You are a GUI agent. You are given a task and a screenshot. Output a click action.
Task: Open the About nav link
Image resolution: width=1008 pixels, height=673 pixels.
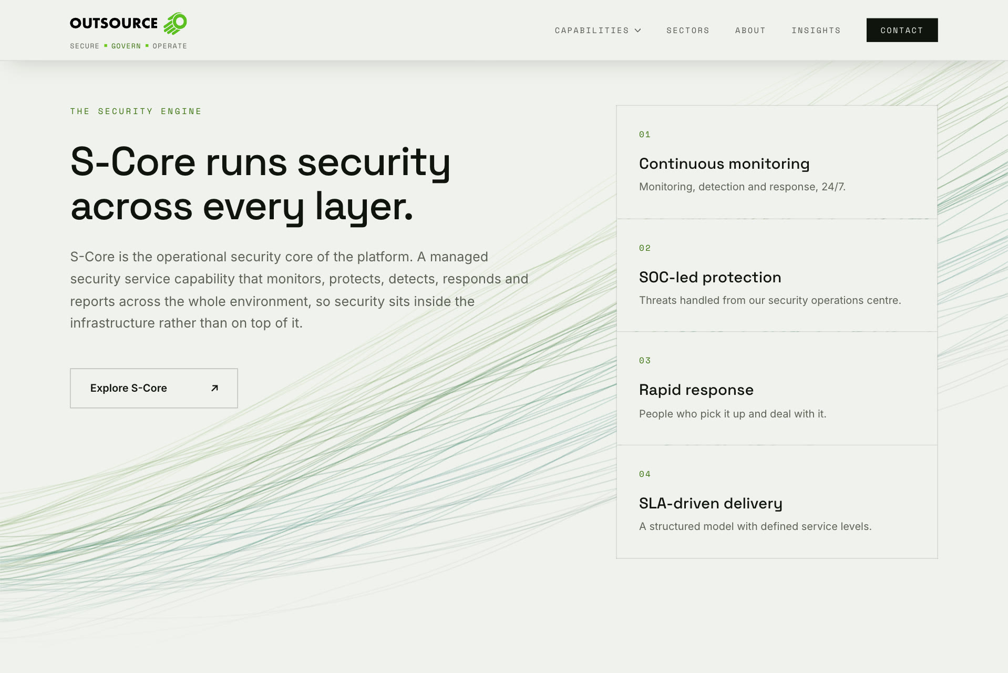(x=750, y=30)
